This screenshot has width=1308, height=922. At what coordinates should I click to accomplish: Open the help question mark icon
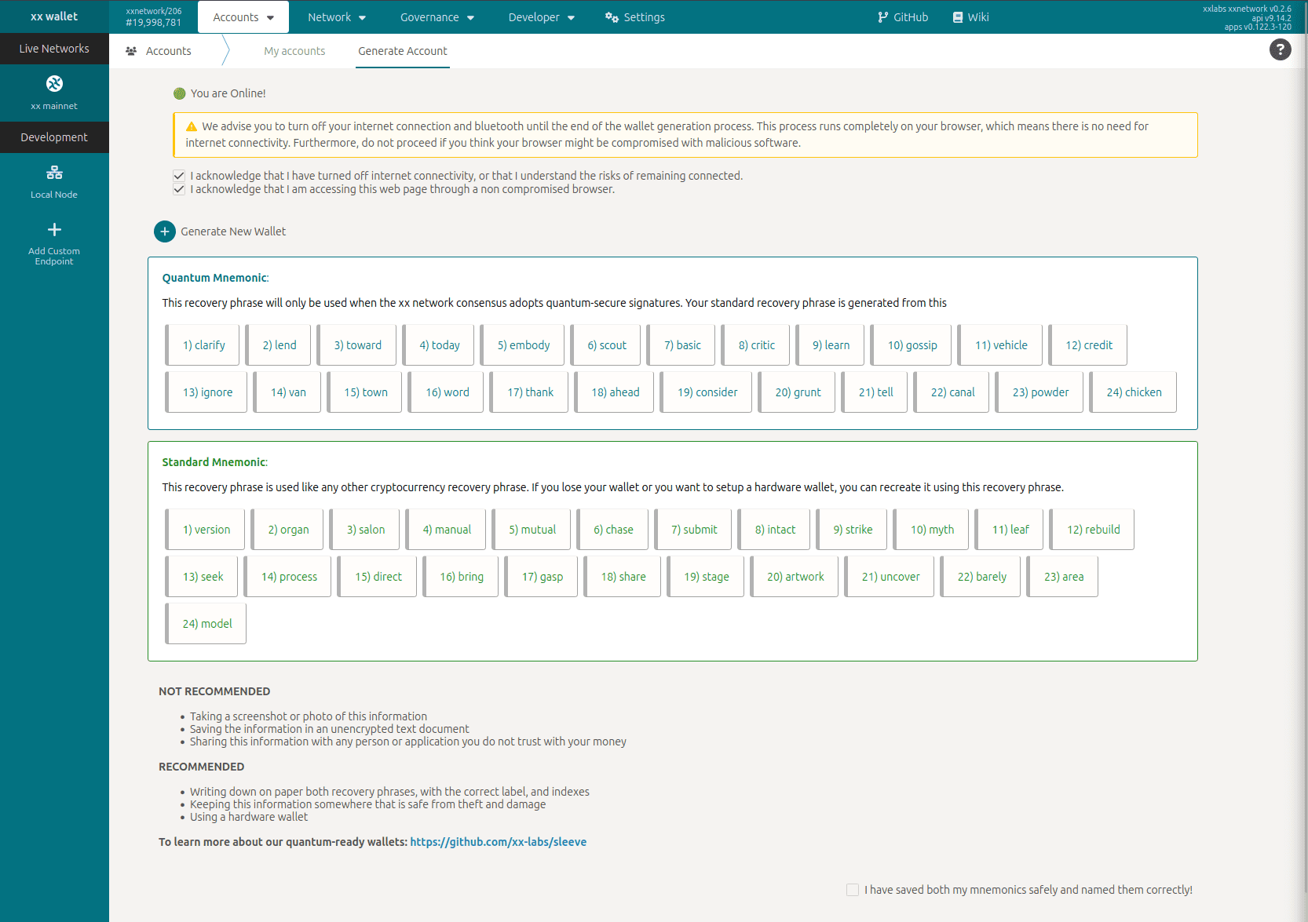point(1280,50)
